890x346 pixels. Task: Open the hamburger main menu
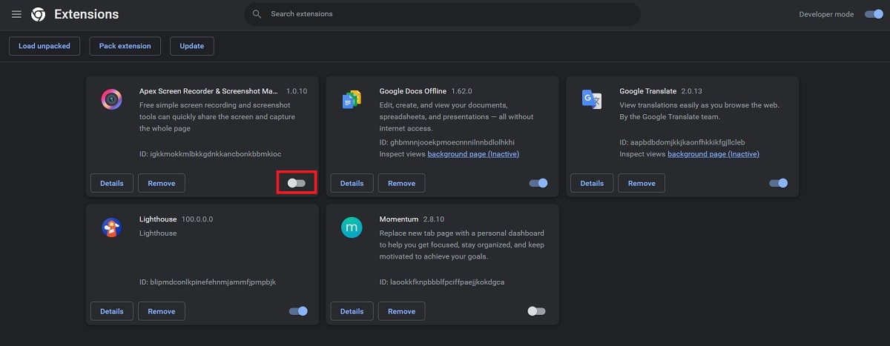click(16, 14)
